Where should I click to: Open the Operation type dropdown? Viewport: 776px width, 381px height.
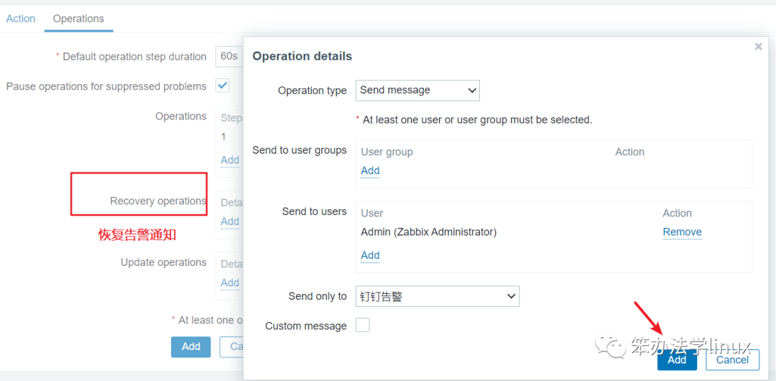[x=417, y=91]
